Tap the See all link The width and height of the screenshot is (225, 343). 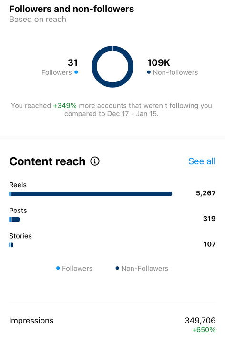click(202, 161)
